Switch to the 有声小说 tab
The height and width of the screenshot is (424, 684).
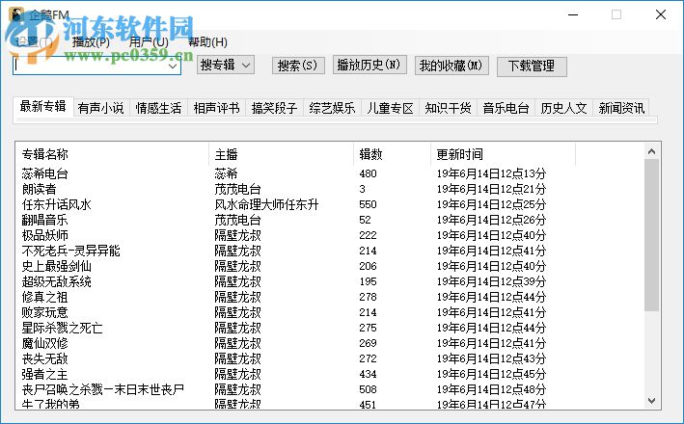101,108
